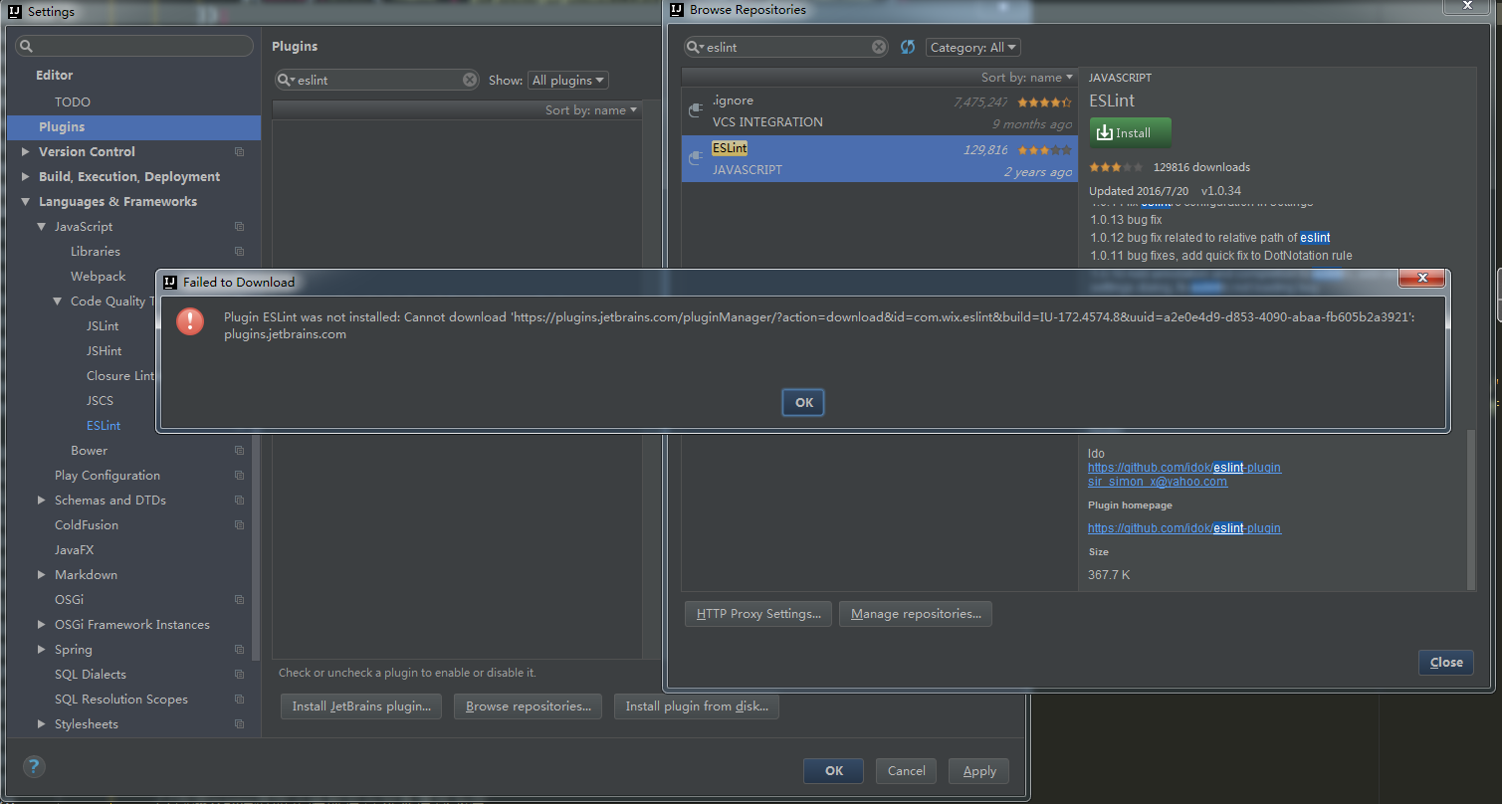The image size is (1502, 804).
Task: Clear the eslint filter in the Plugins search
Action: 470,80
